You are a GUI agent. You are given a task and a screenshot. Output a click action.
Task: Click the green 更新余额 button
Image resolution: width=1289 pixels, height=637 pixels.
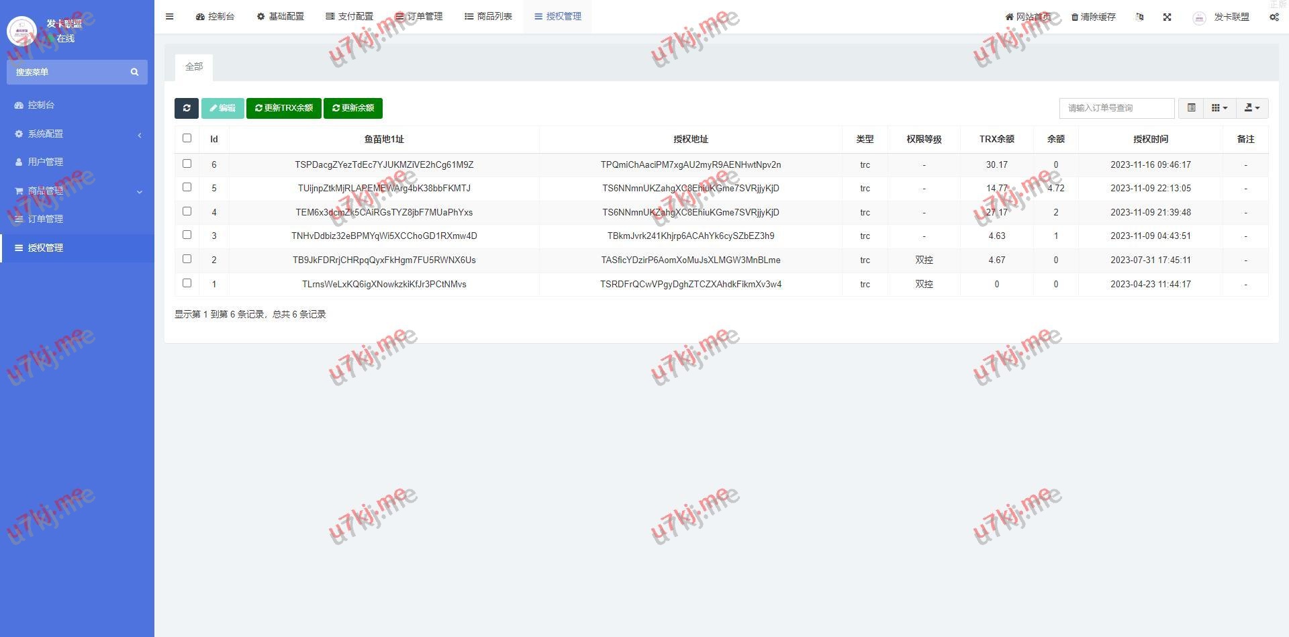[x=353, y=108]
